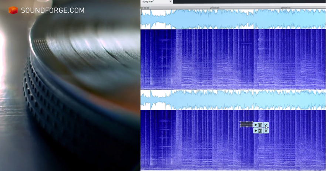Viewport: 326px width, 171px height.
Task: Play the selected spectral region preview
Action: (258, 125)
